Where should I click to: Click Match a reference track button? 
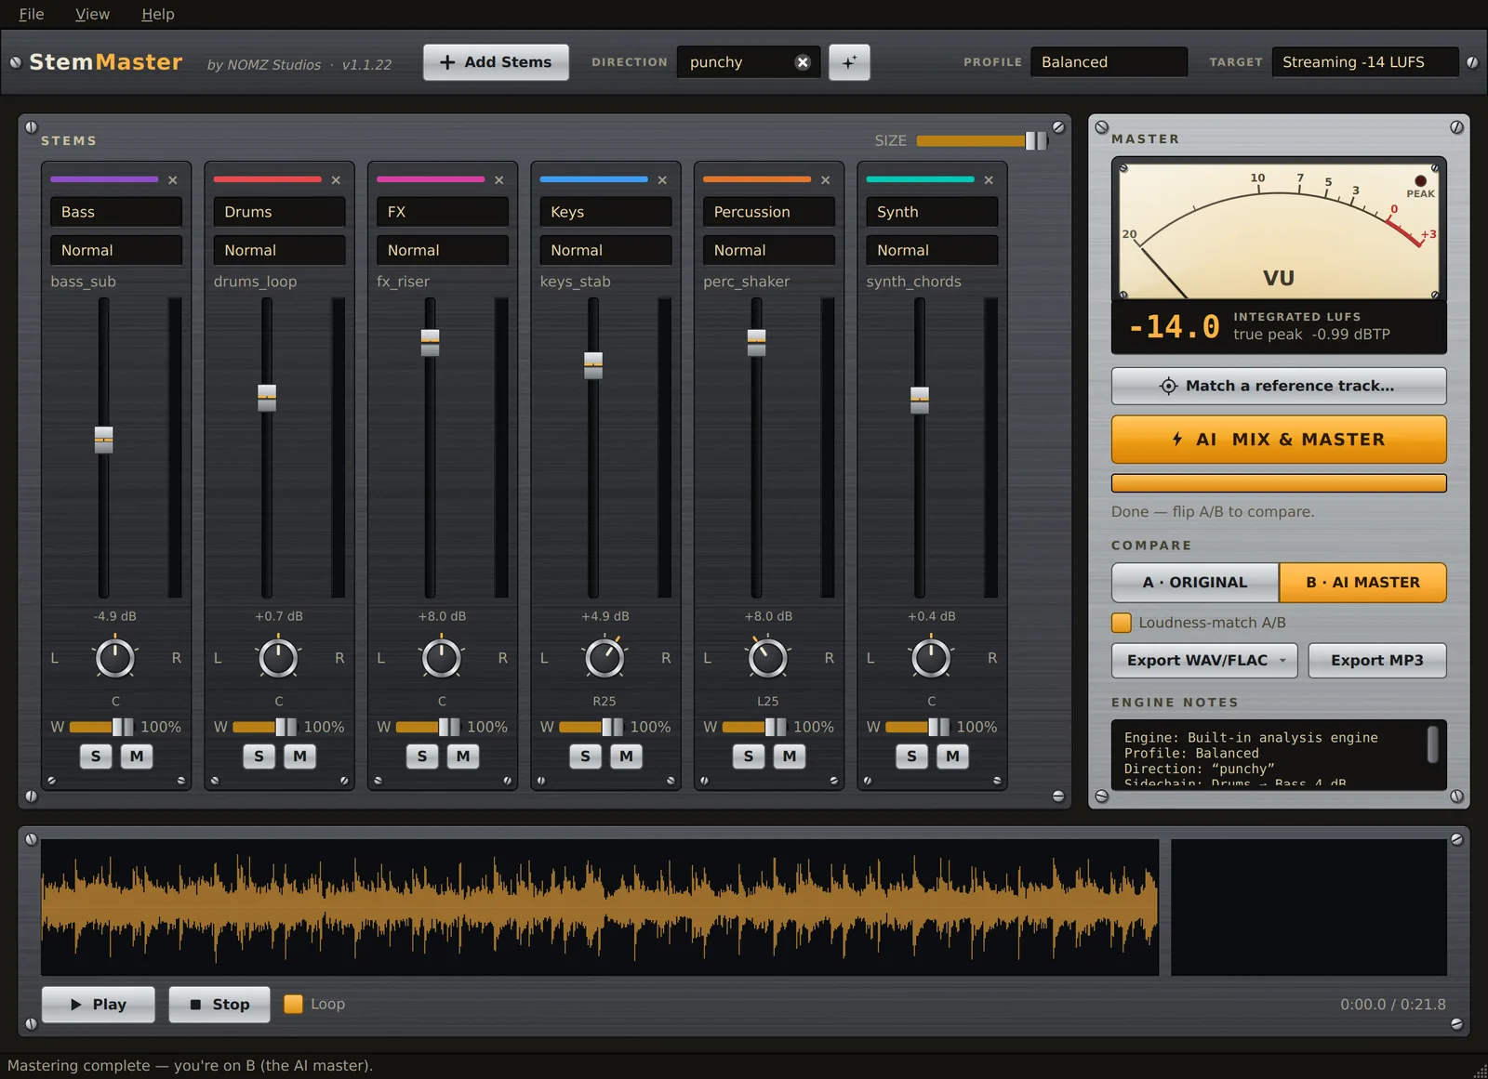click(1279, 386)
